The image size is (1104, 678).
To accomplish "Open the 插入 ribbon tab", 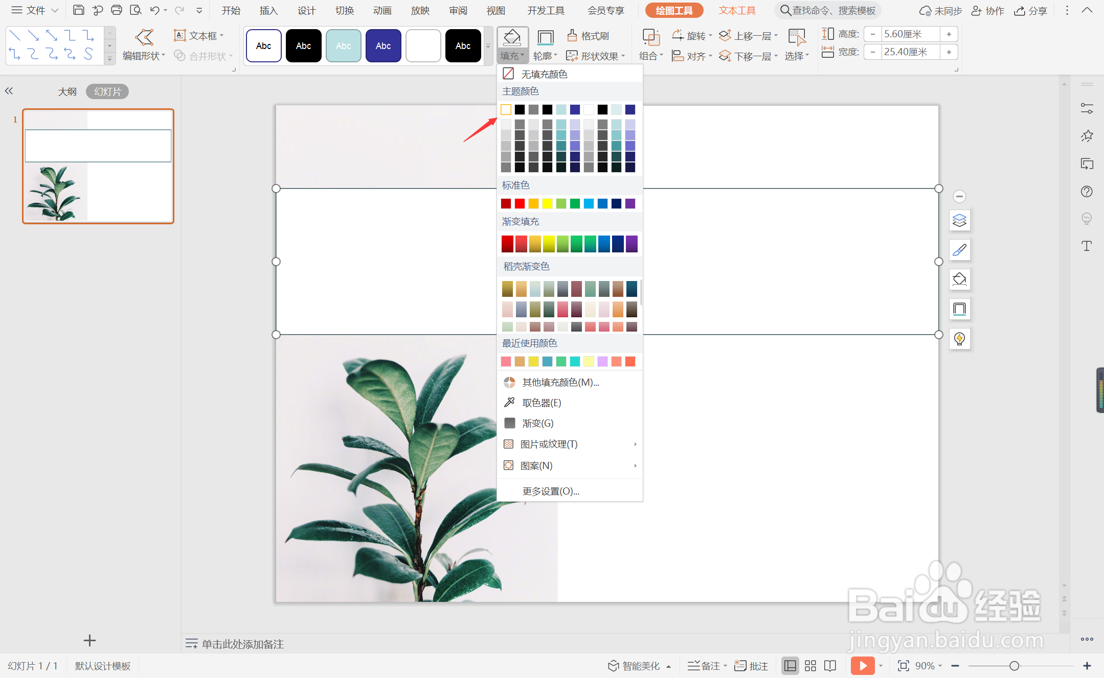I will pyautogui.click(x=268, y=10).
